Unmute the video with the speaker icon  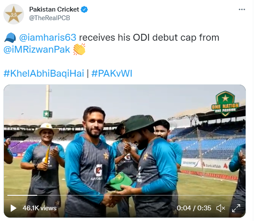tap(221, 208)
